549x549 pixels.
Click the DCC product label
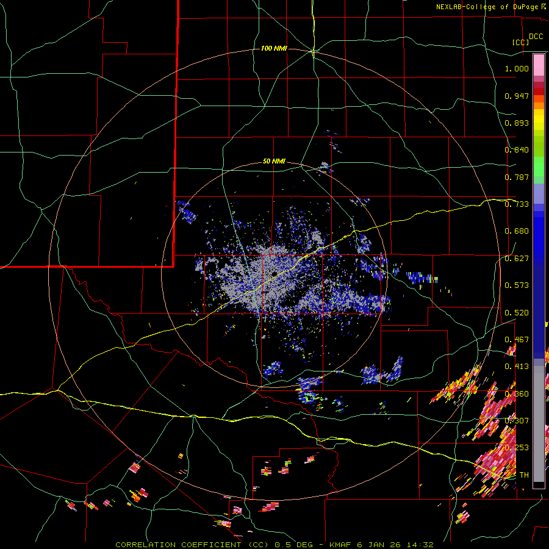[536, 37]
